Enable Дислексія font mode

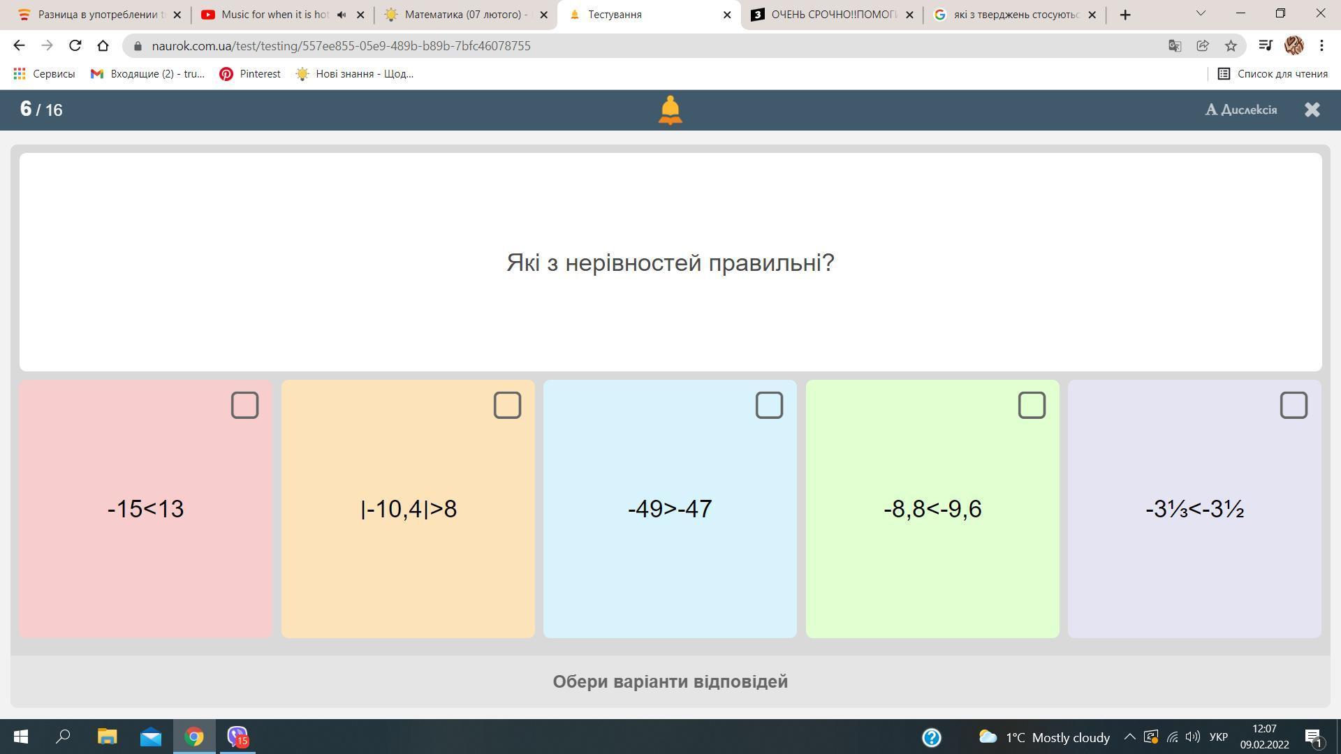(1241, 110)
